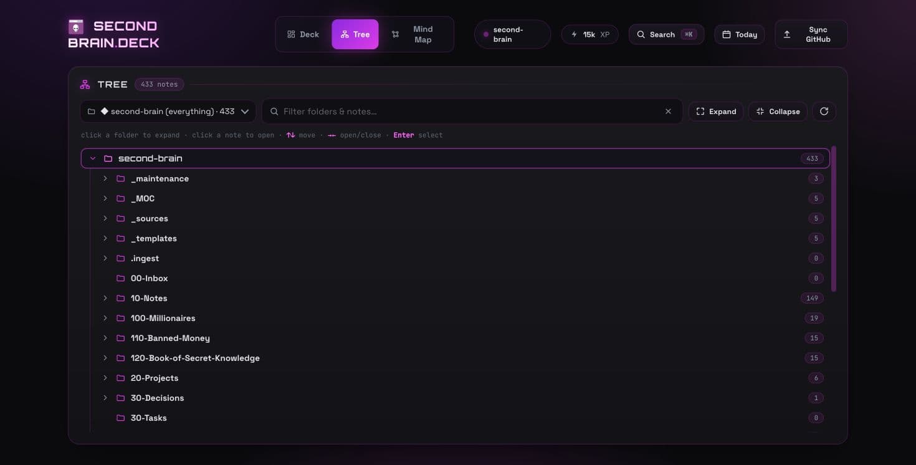
Task: Select the .ingest folder name
Action: coord(145,258)
